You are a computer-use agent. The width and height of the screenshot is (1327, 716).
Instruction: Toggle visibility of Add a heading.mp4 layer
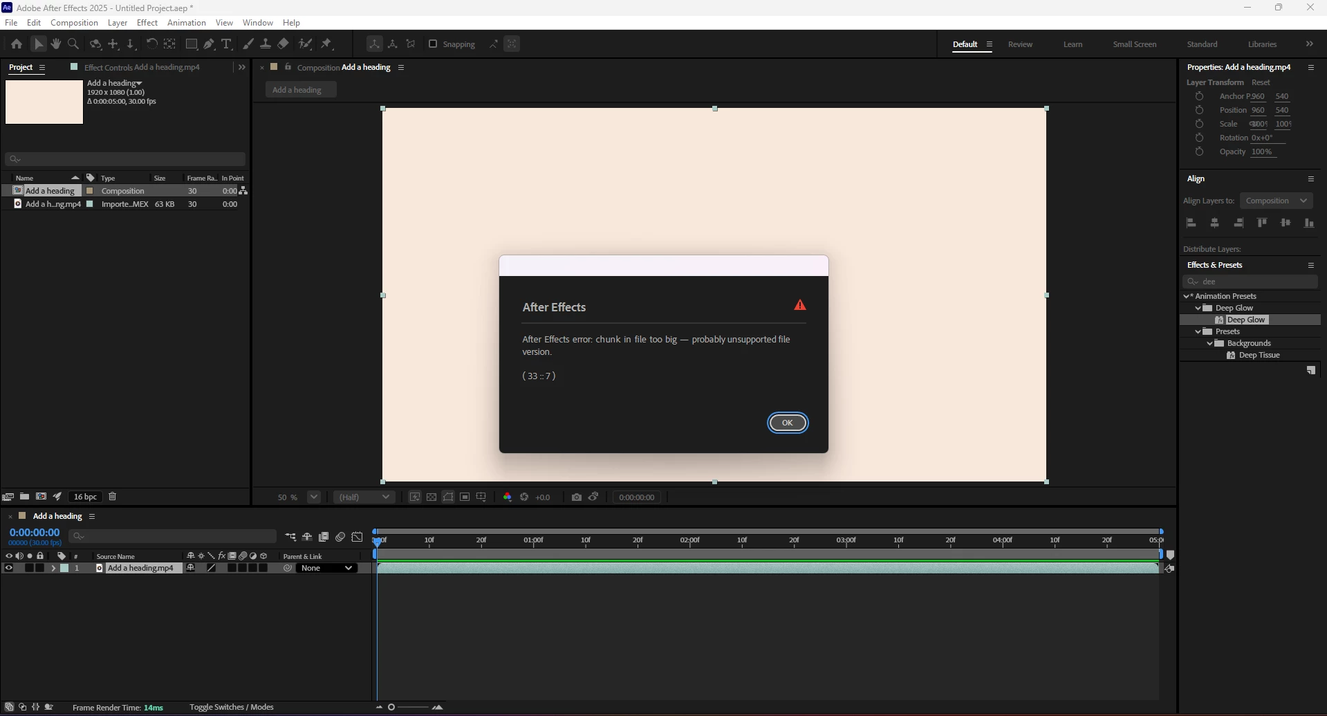9,568
